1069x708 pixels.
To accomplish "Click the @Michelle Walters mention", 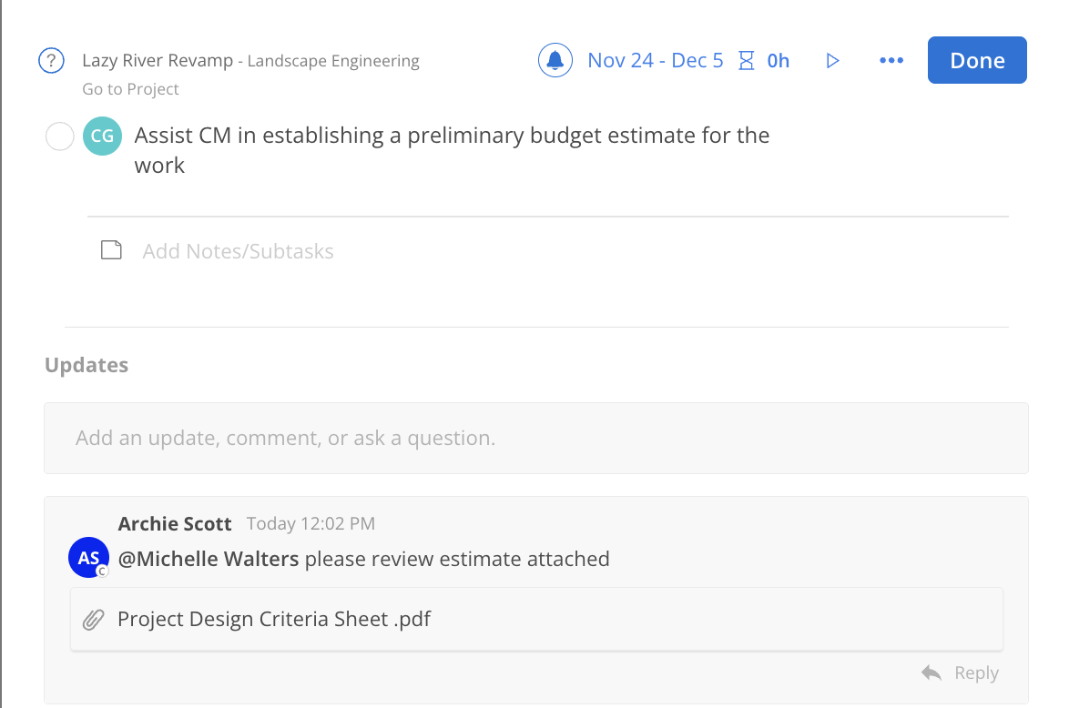I will (x=209, y=559).
